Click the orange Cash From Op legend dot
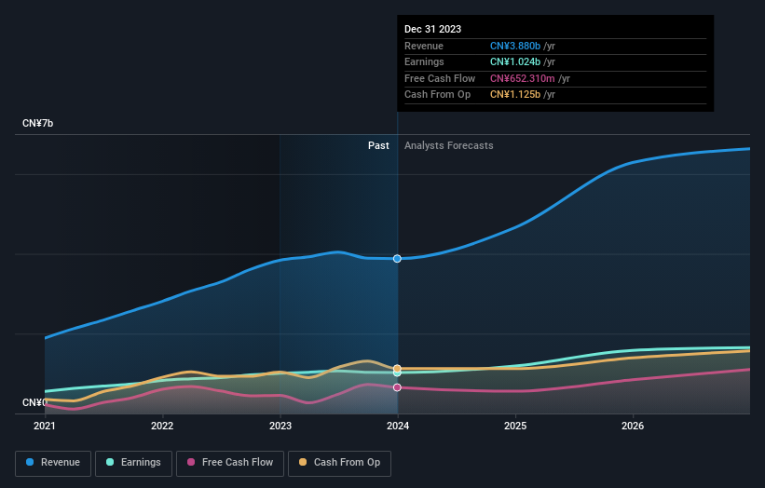This screenshot has width=765, height=488. pos(303,462)
